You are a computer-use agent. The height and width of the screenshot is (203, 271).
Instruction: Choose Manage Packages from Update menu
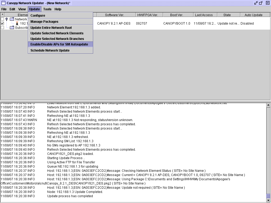point(44,22)
